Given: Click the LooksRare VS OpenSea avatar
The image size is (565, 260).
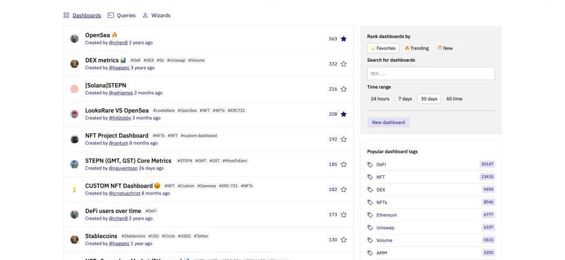Looking at the screenshot, I should click(x=75, y=114).
